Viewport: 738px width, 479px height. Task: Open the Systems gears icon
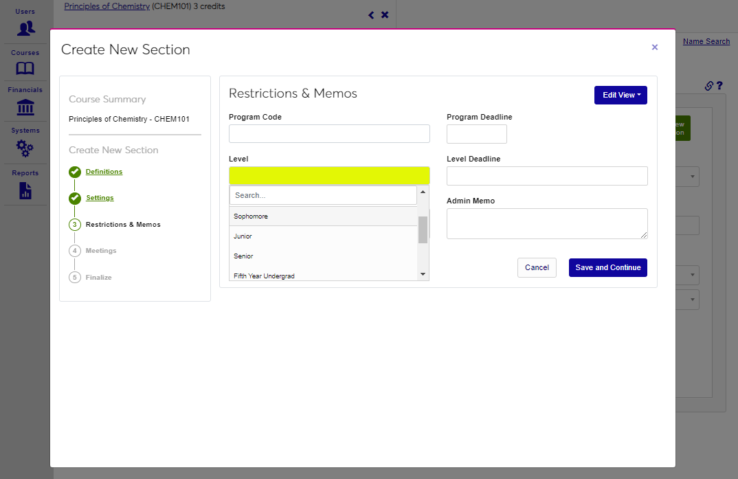click(x=25, y=148)
